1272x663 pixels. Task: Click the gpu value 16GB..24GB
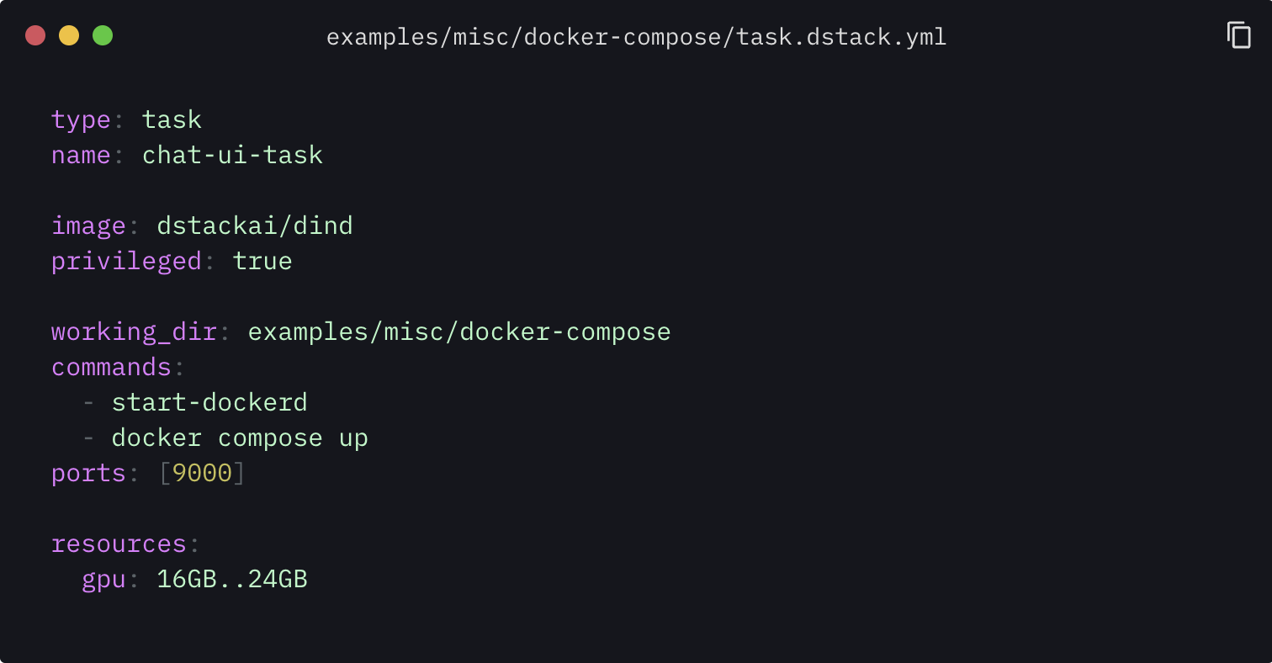[232, 579]
